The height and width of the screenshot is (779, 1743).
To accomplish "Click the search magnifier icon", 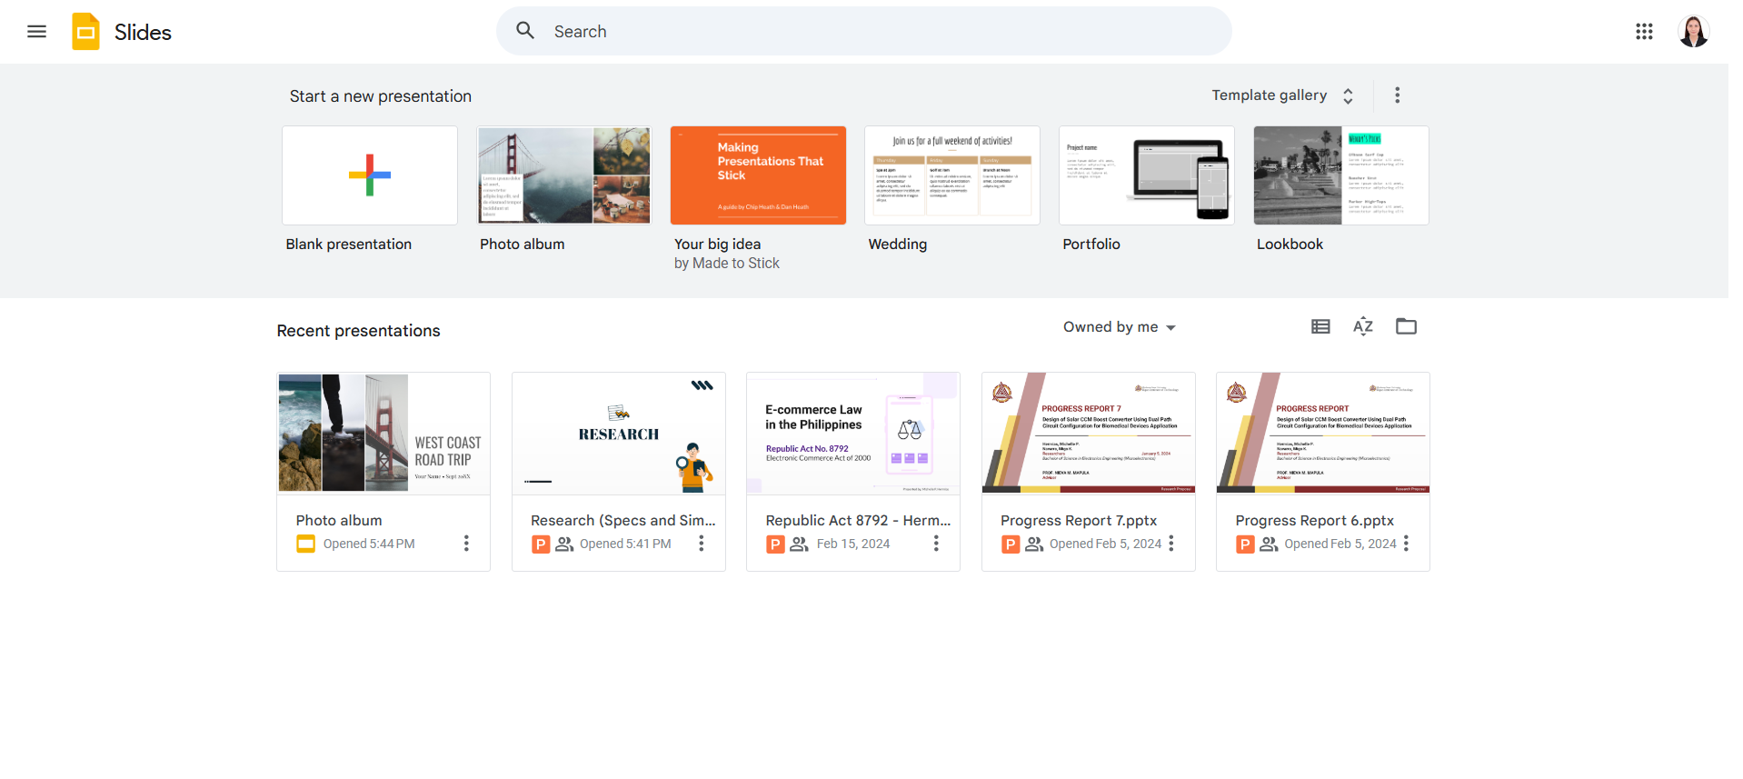I will 525,31.
